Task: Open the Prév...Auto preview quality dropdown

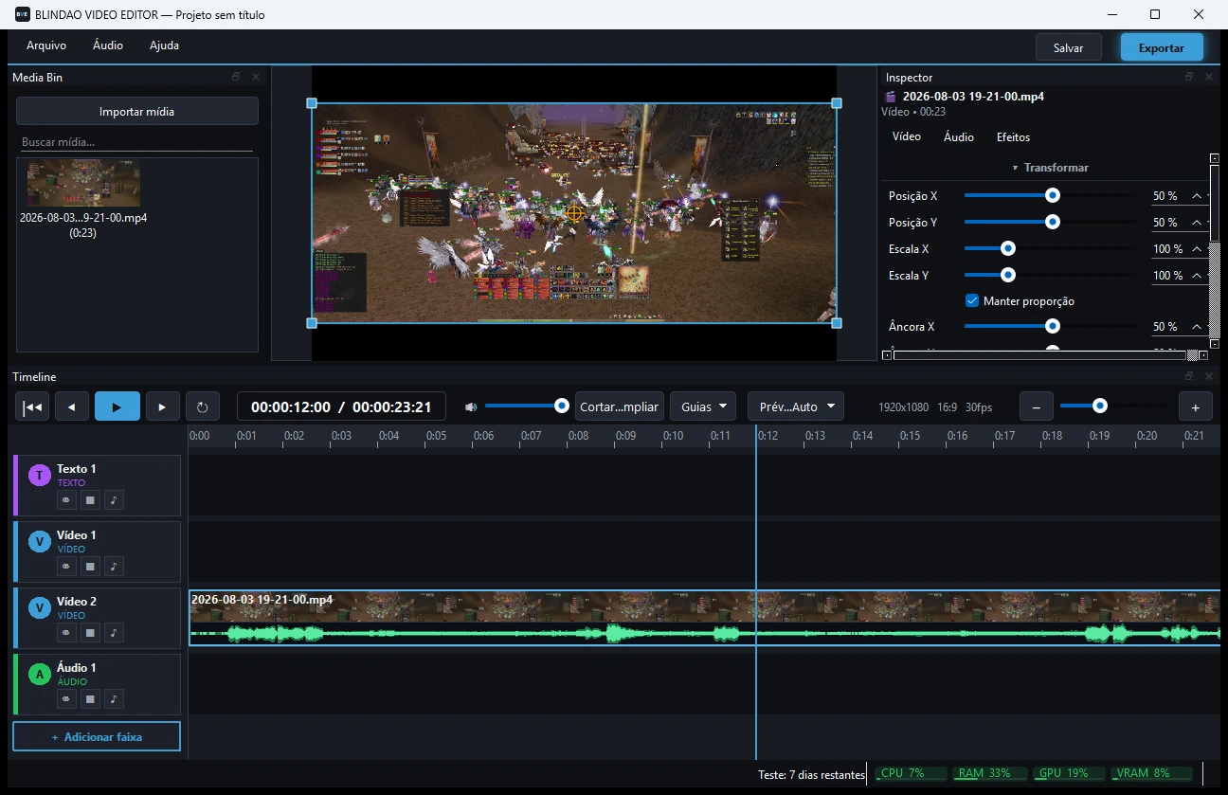Action: [x=796, y=407]
